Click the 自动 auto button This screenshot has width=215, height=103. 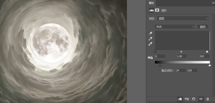click(203, 27)
